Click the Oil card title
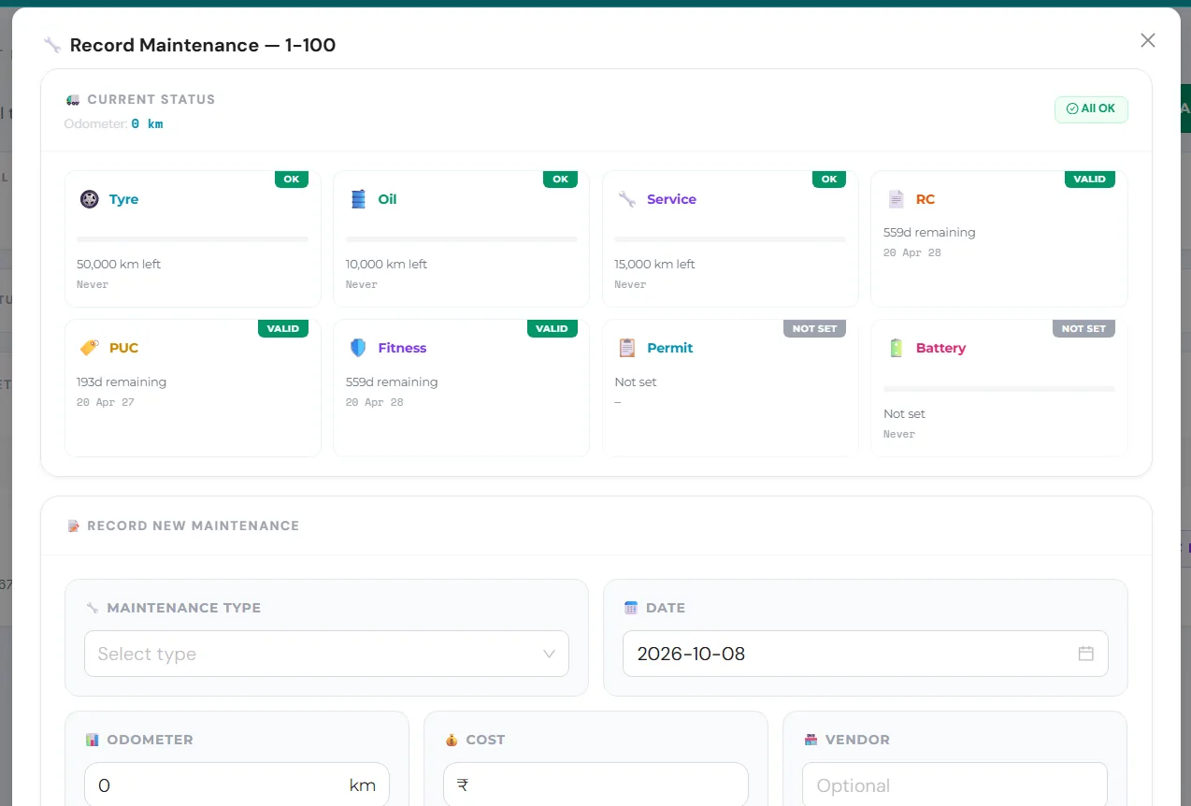 pos(387,199)
